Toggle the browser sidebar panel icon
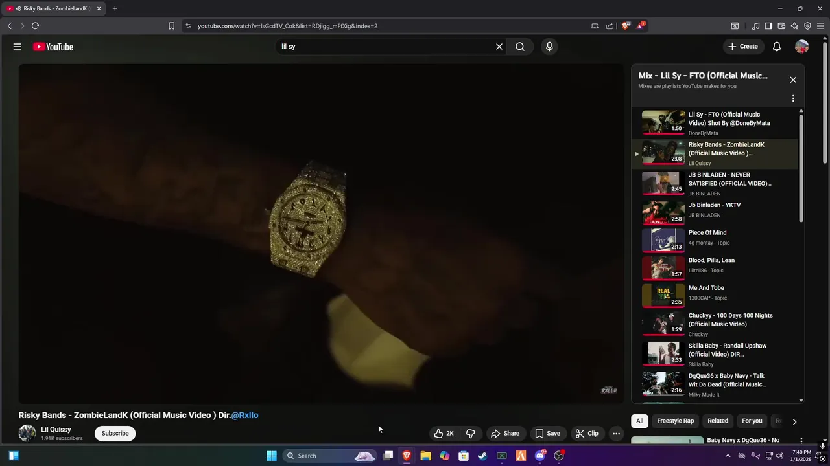This screenshot has width=830, height=466. 768,26
